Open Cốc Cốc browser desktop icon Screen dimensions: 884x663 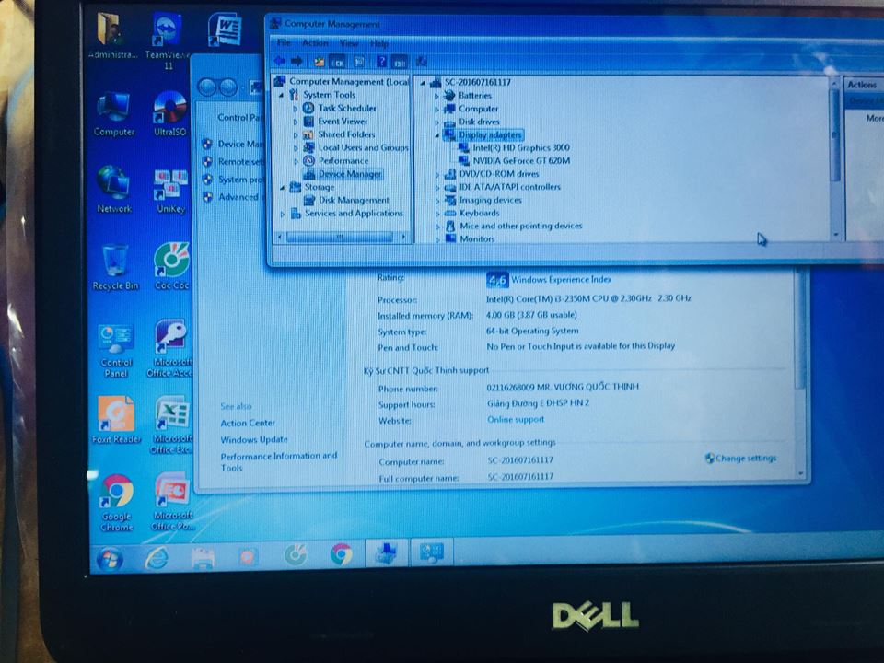coord(171,266)
